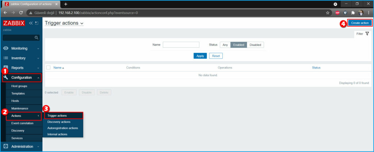The image size is (374, 152).
Task: Click the Monitoring eye icon
Action: click(x=6, y=48)
